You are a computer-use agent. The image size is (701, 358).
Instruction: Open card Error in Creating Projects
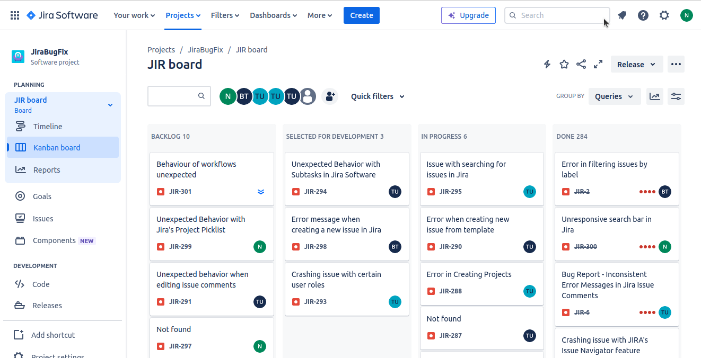pos(482,283)
